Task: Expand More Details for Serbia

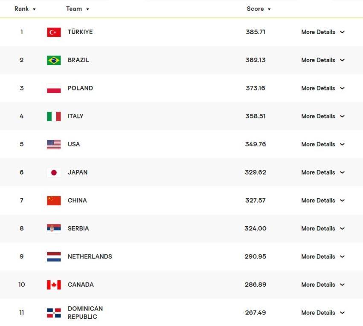Action: coord(322,229)
